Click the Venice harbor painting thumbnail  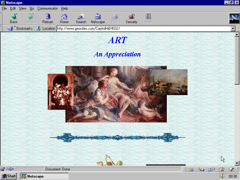169,82
